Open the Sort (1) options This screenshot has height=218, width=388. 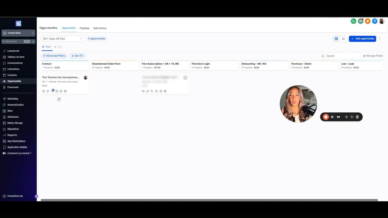tap(77, 56)
